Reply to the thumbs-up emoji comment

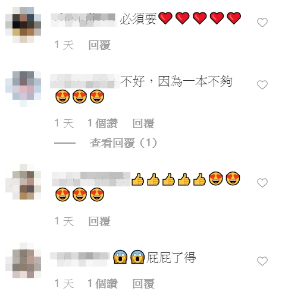click(99, 221)
